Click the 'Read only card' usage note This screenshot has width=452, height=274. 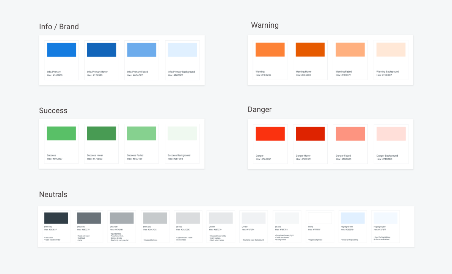coord(83,236)
